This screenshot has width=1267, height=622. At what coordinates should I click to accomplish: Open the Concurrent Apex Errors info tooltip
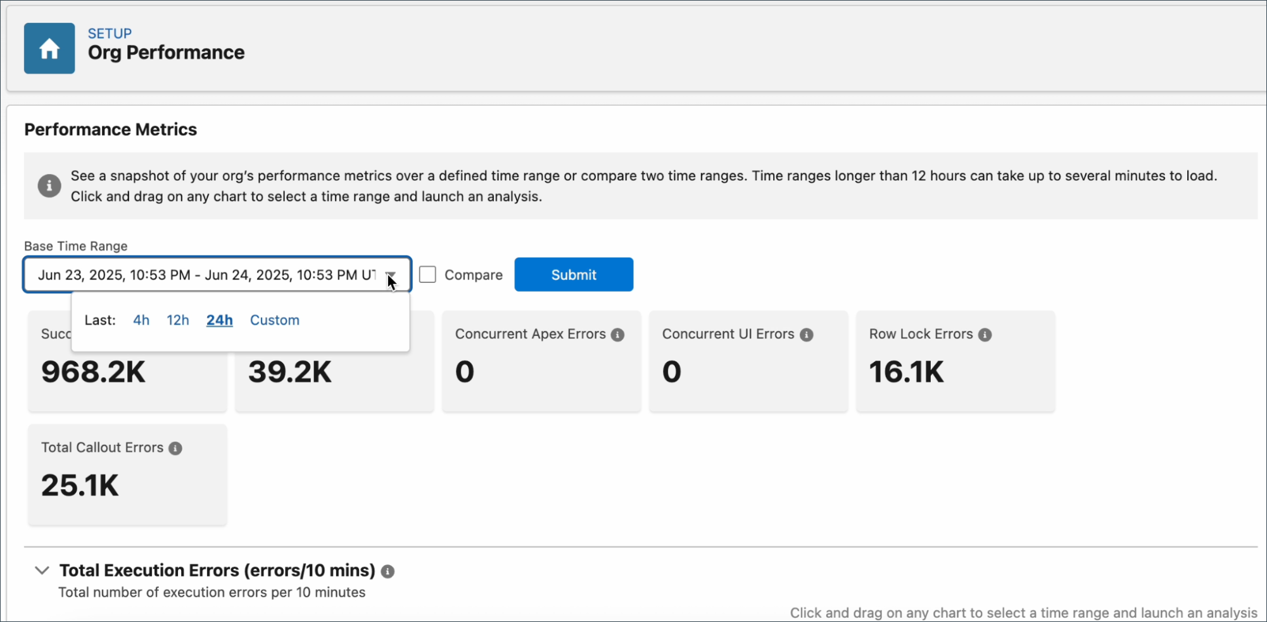(619, 335)
